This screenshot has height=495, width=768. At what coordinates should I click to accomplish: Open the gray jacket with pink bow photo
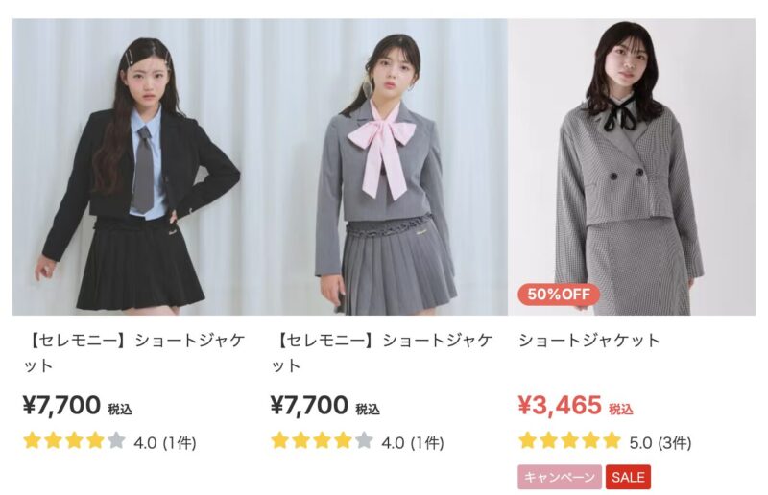[384, 167]
